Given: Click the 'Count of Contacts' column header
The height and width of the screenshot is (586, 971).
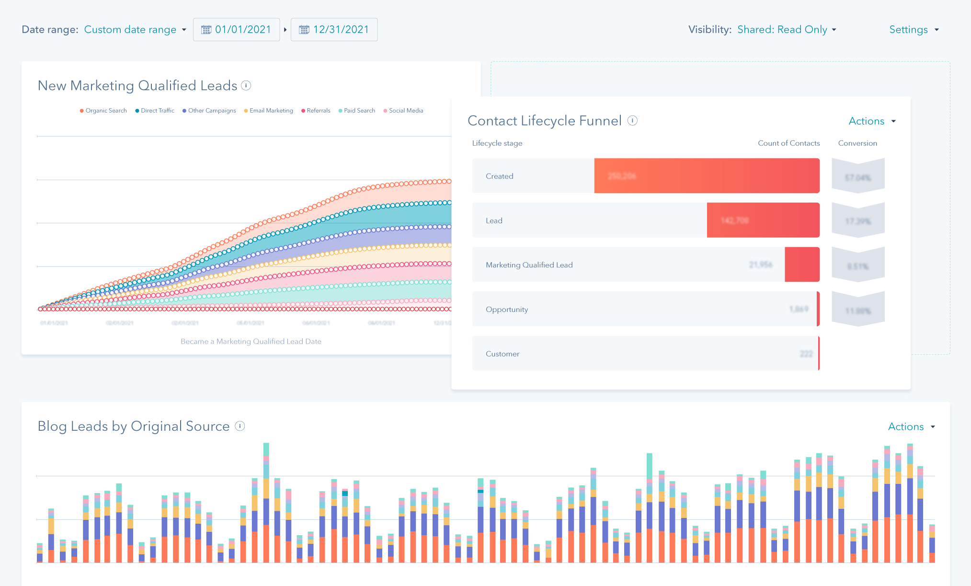Looking at the screenshot, I should tap(788, 143).
